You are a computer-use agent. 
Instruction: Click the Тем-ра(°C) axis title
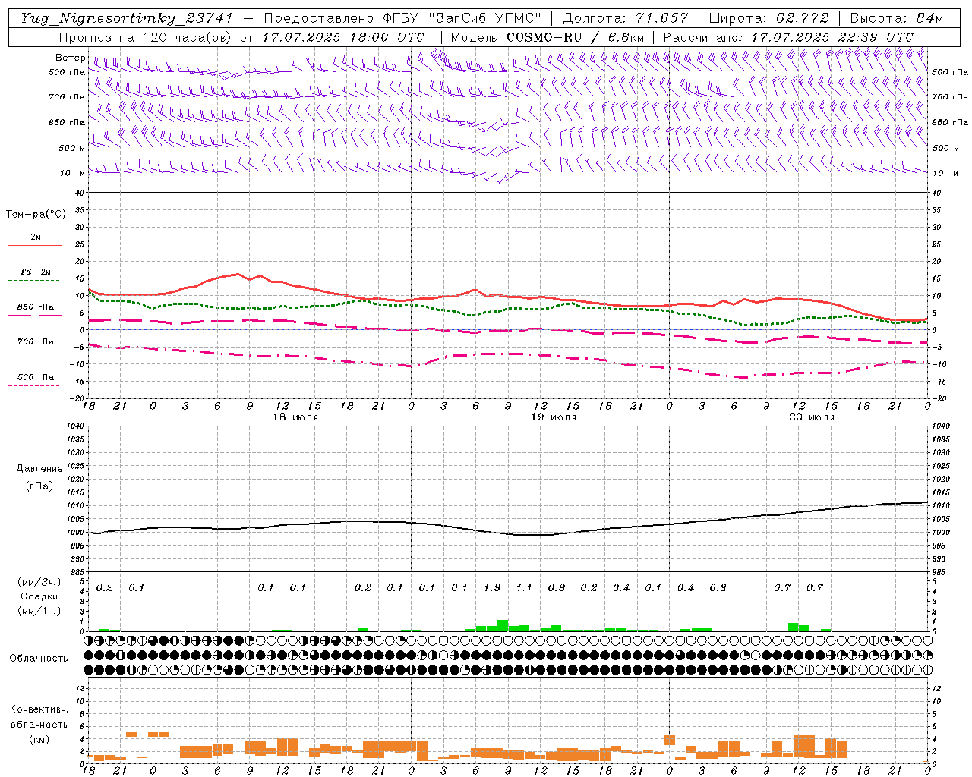[36, 215]
